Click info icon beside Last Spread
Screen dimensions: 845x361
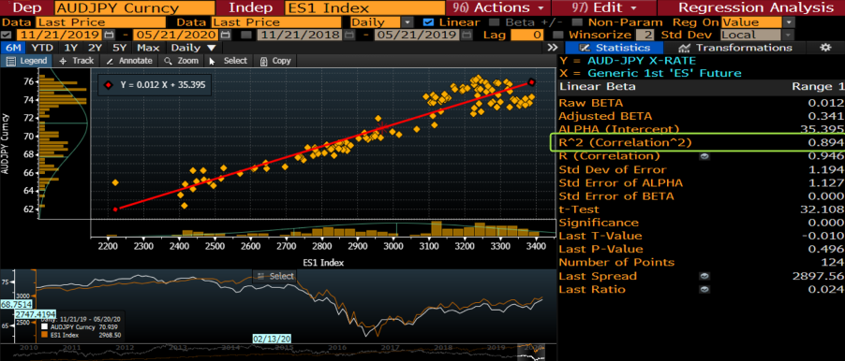pyautogui.click(x=704, y=276)
